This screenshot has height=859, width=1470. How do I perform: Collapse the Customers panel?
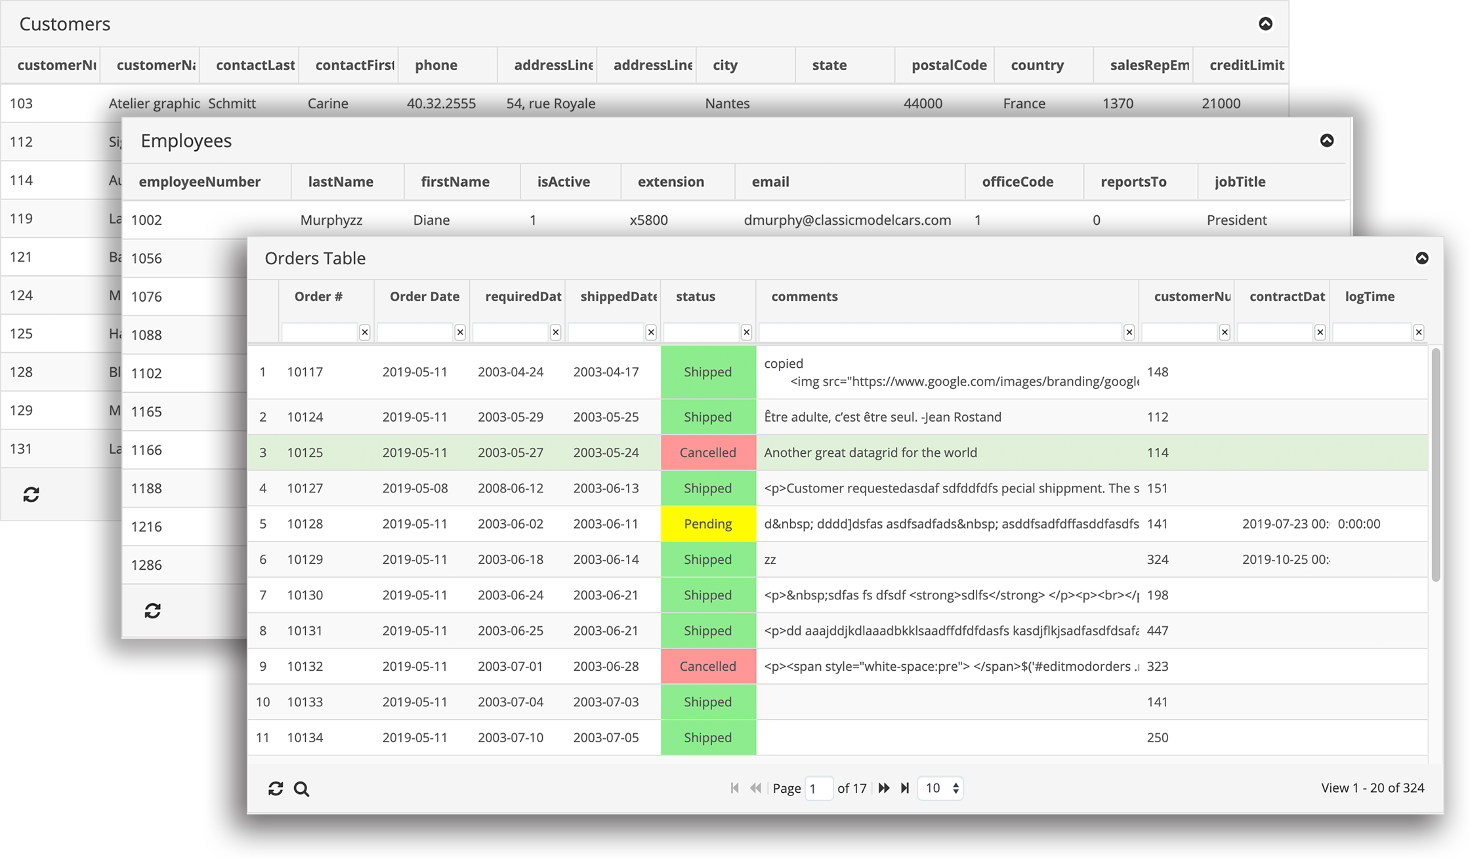pyautogui.click(x=1265, y=24)
